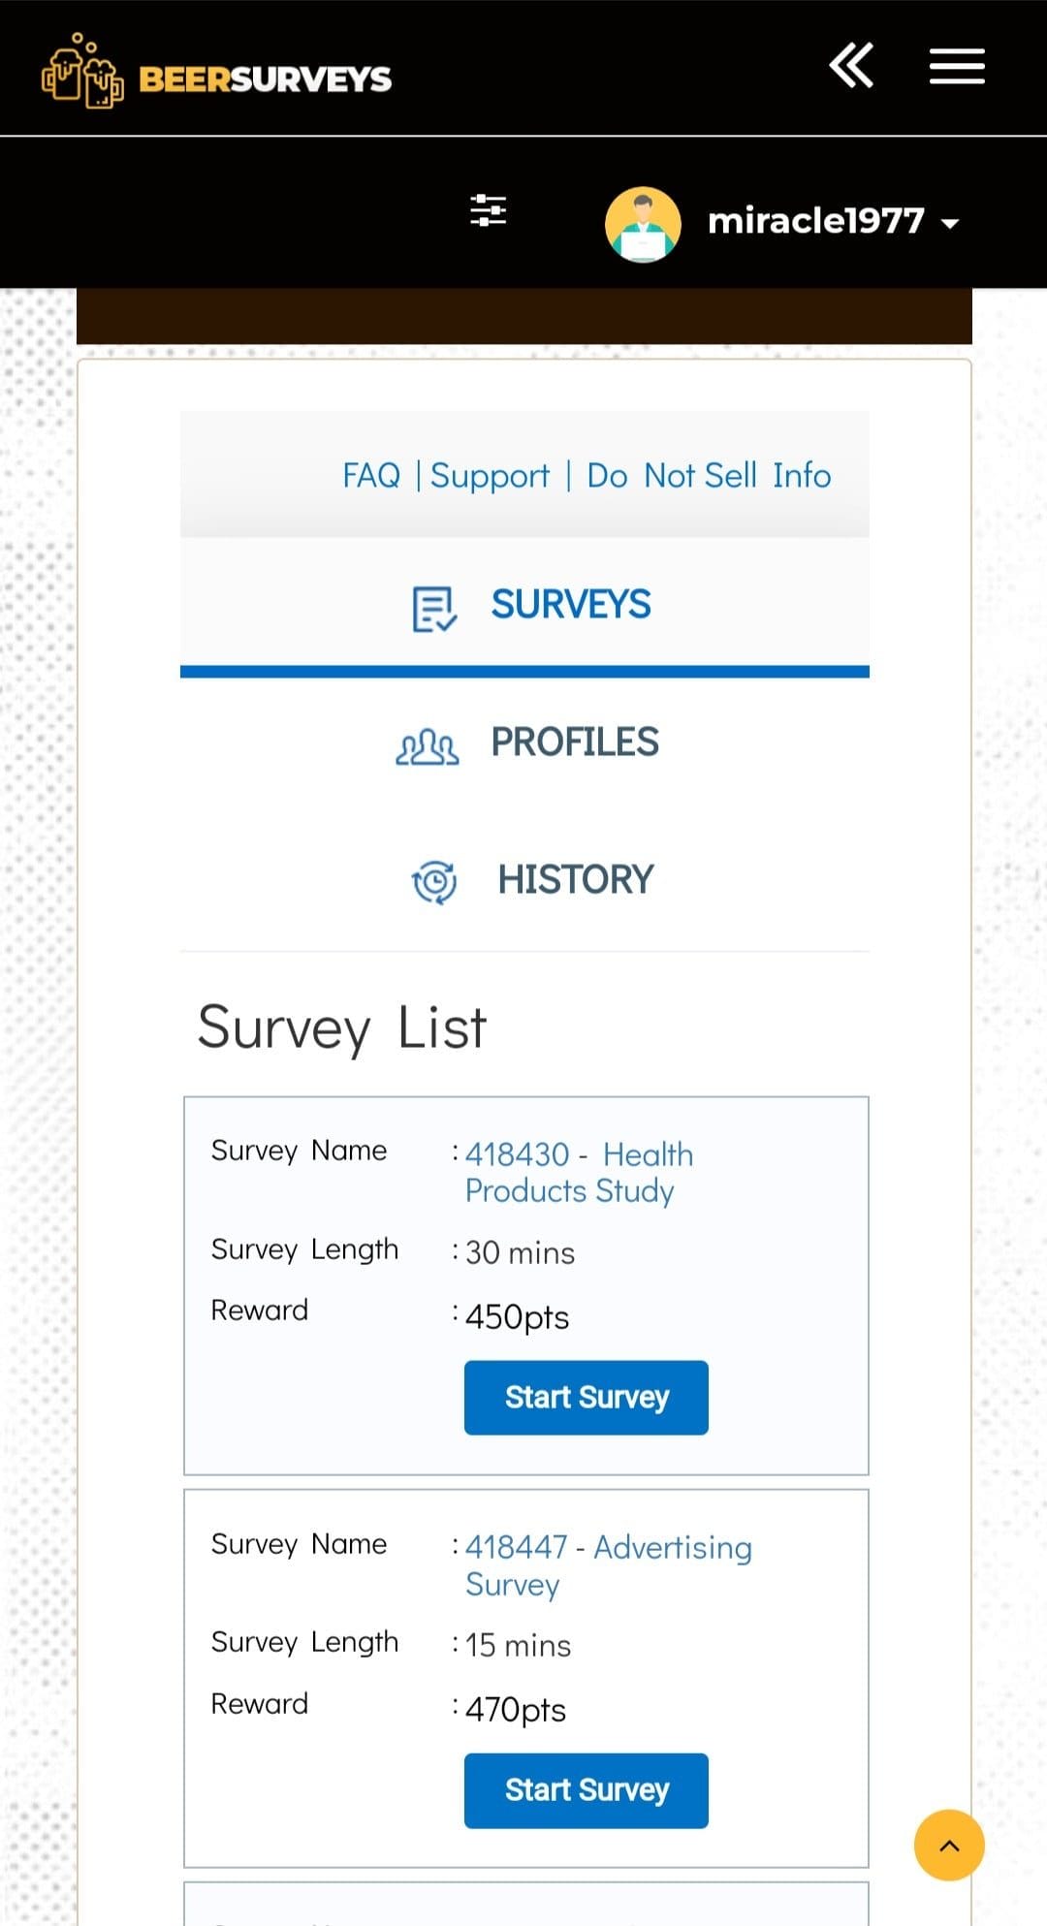The width and height of the screenshot is (1047, 1926).
Task: Click the BeerSurveys beer mug logo
Action: coord(82,71)
